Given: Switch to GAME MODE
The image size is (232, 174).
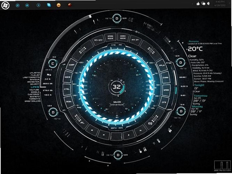Looking at the screenshot, I should (x=110, y=37).
